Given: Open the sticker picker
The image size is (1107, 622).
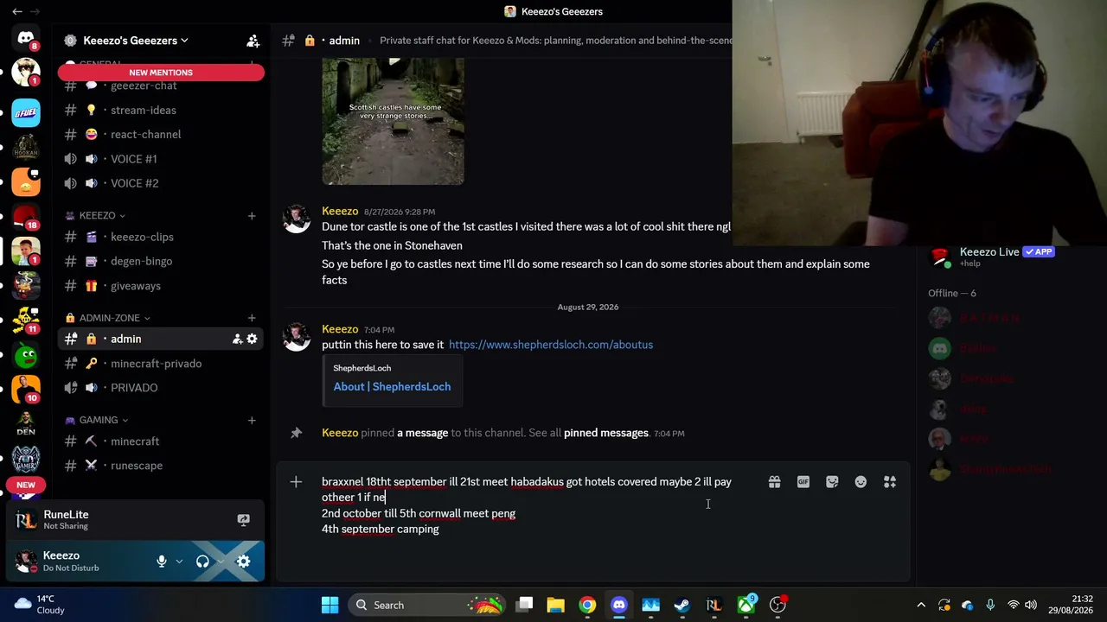Looking at the screenshot, I should coord(832,482).
